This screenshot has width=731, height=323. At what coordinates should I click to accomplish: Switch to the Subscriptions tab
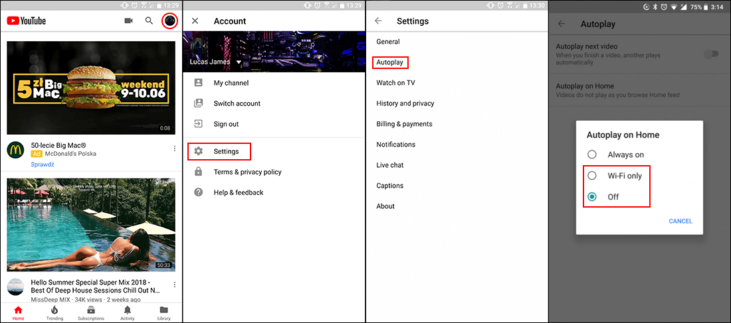pyautogui.click(x=91, y=313)
